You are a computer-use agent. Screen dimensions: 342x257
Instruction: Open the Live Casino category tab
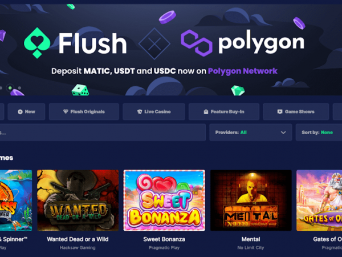tap(154, 112)
